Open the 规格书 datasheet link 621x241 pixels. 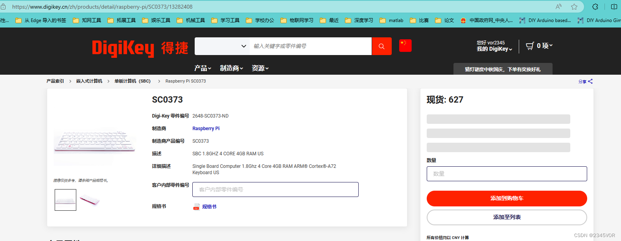[209, 207]
